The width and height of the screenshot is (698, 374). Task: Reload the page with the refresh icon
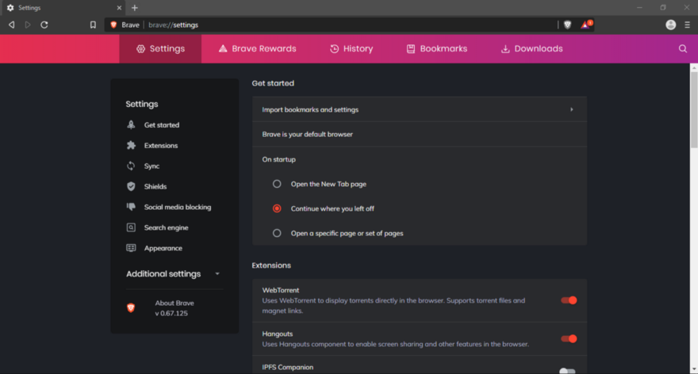(x=44, y=25)
